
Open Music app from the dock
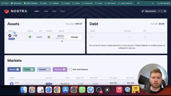pyautogui.click(x=119, y=90)
